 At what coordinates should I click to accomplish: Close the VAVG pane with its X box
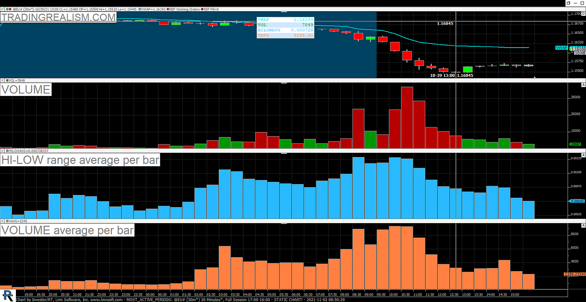coord(2,221)
